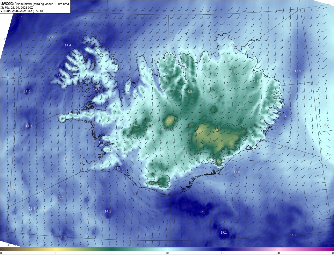Click the 4.0 value near the south coast
Image resolution: width=334 pixels, height=255 pixels.
point(152,183)
